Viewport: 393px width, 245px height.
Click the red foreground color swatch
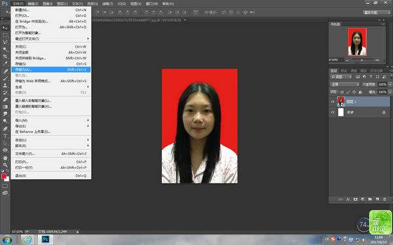pos(3,176)
